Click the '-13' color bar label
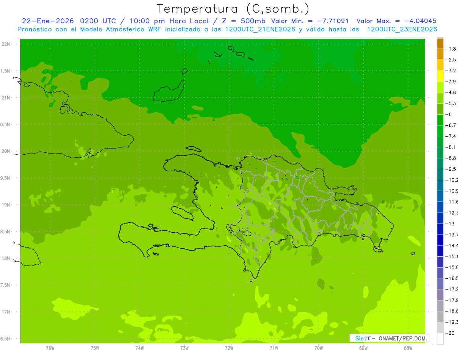458x353 pixels. click(x=450, y=224)
